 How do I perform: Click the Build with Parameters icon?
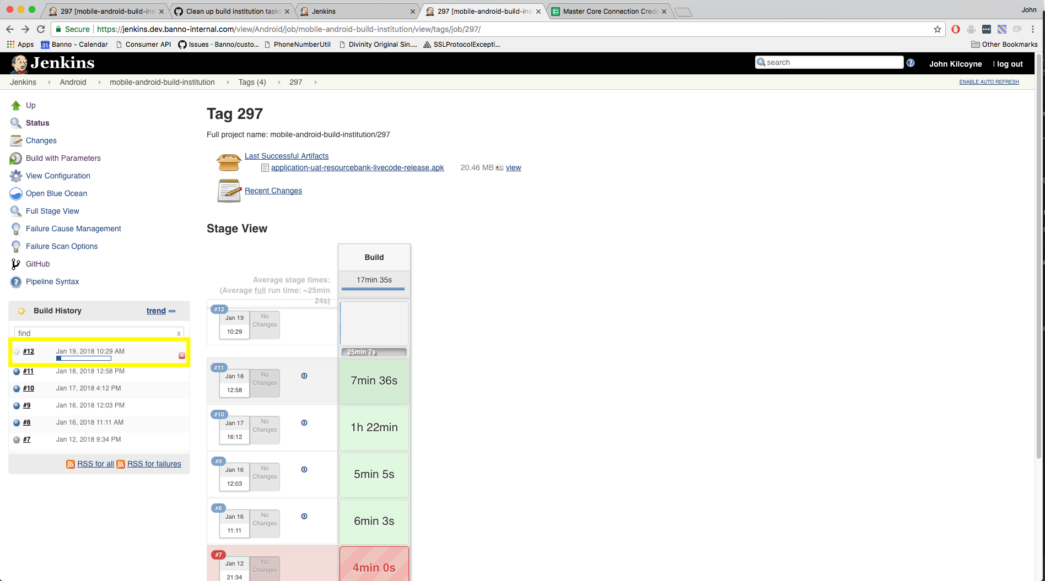16,159
